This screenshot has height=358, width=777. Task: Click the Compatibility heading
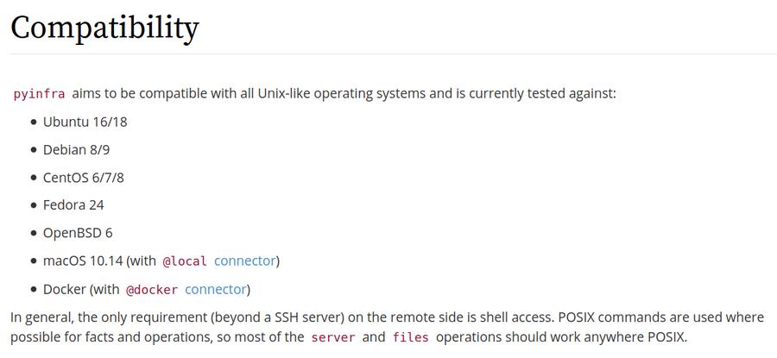click(x=104, y=28)
